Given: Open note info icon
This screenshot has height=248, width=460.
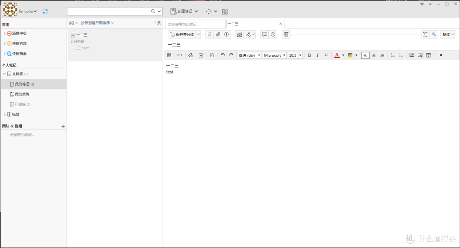Looking at the screenshot, I should 226,35.
